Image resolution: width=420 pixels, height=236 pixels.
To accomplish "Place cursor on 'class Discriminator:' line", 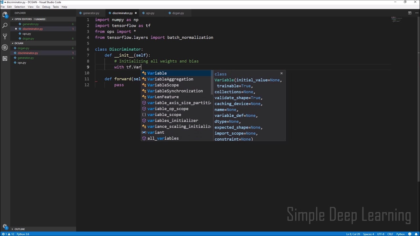I will [119, 49].
